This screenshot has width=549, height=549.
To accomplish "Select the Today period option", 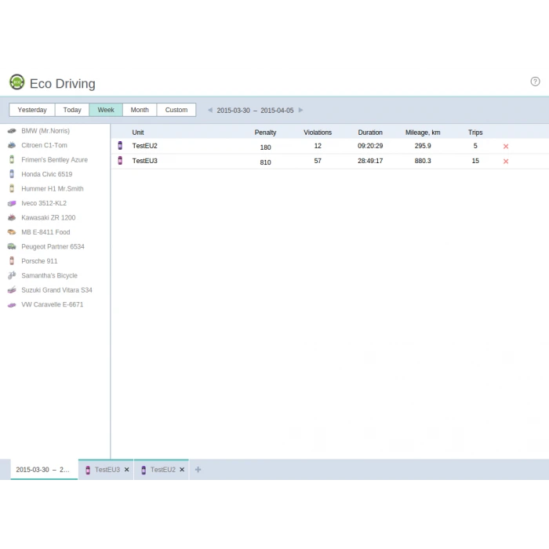I will (x=72, y=110).
